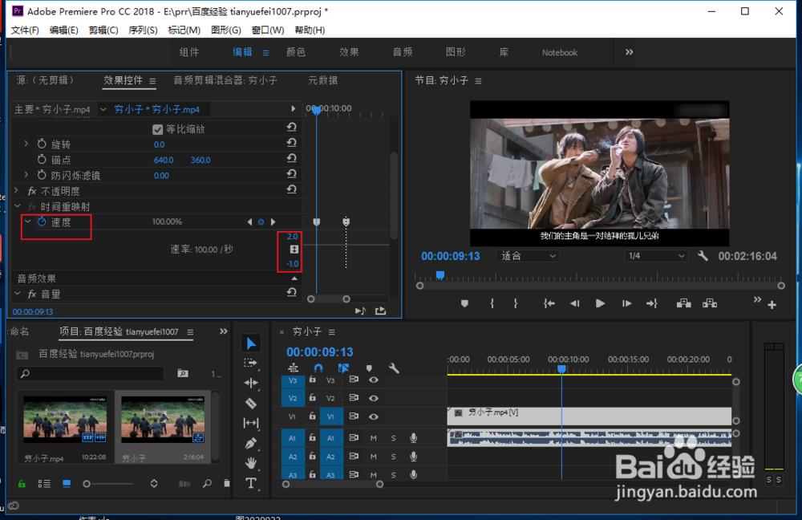Select the Selection arrow tool
Viewport: 802px width, 520px height.
250,343
